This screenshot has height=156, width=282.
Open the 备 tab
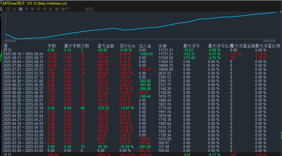coord(56,9)
